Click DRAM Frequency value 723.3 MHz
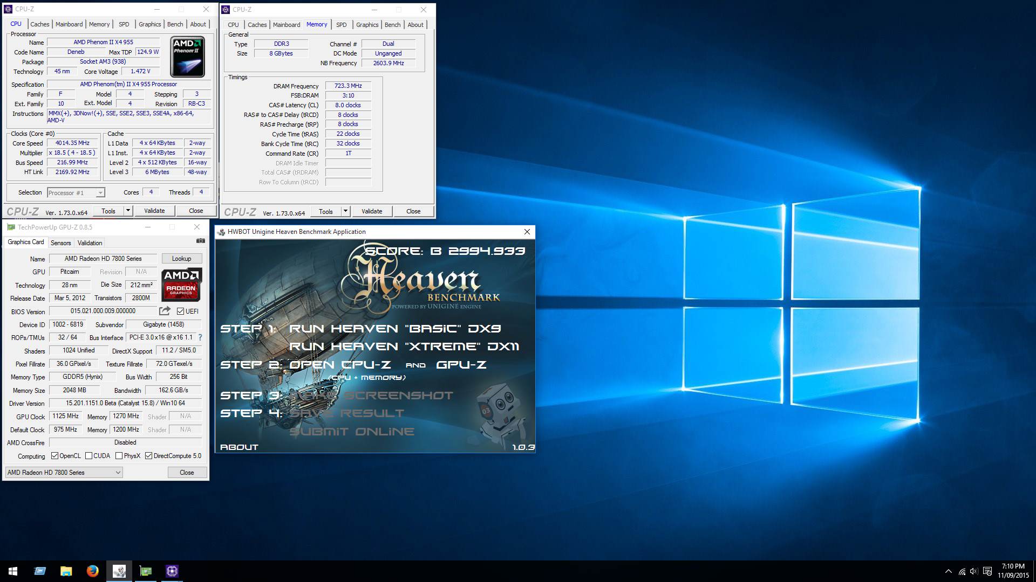 348,86
